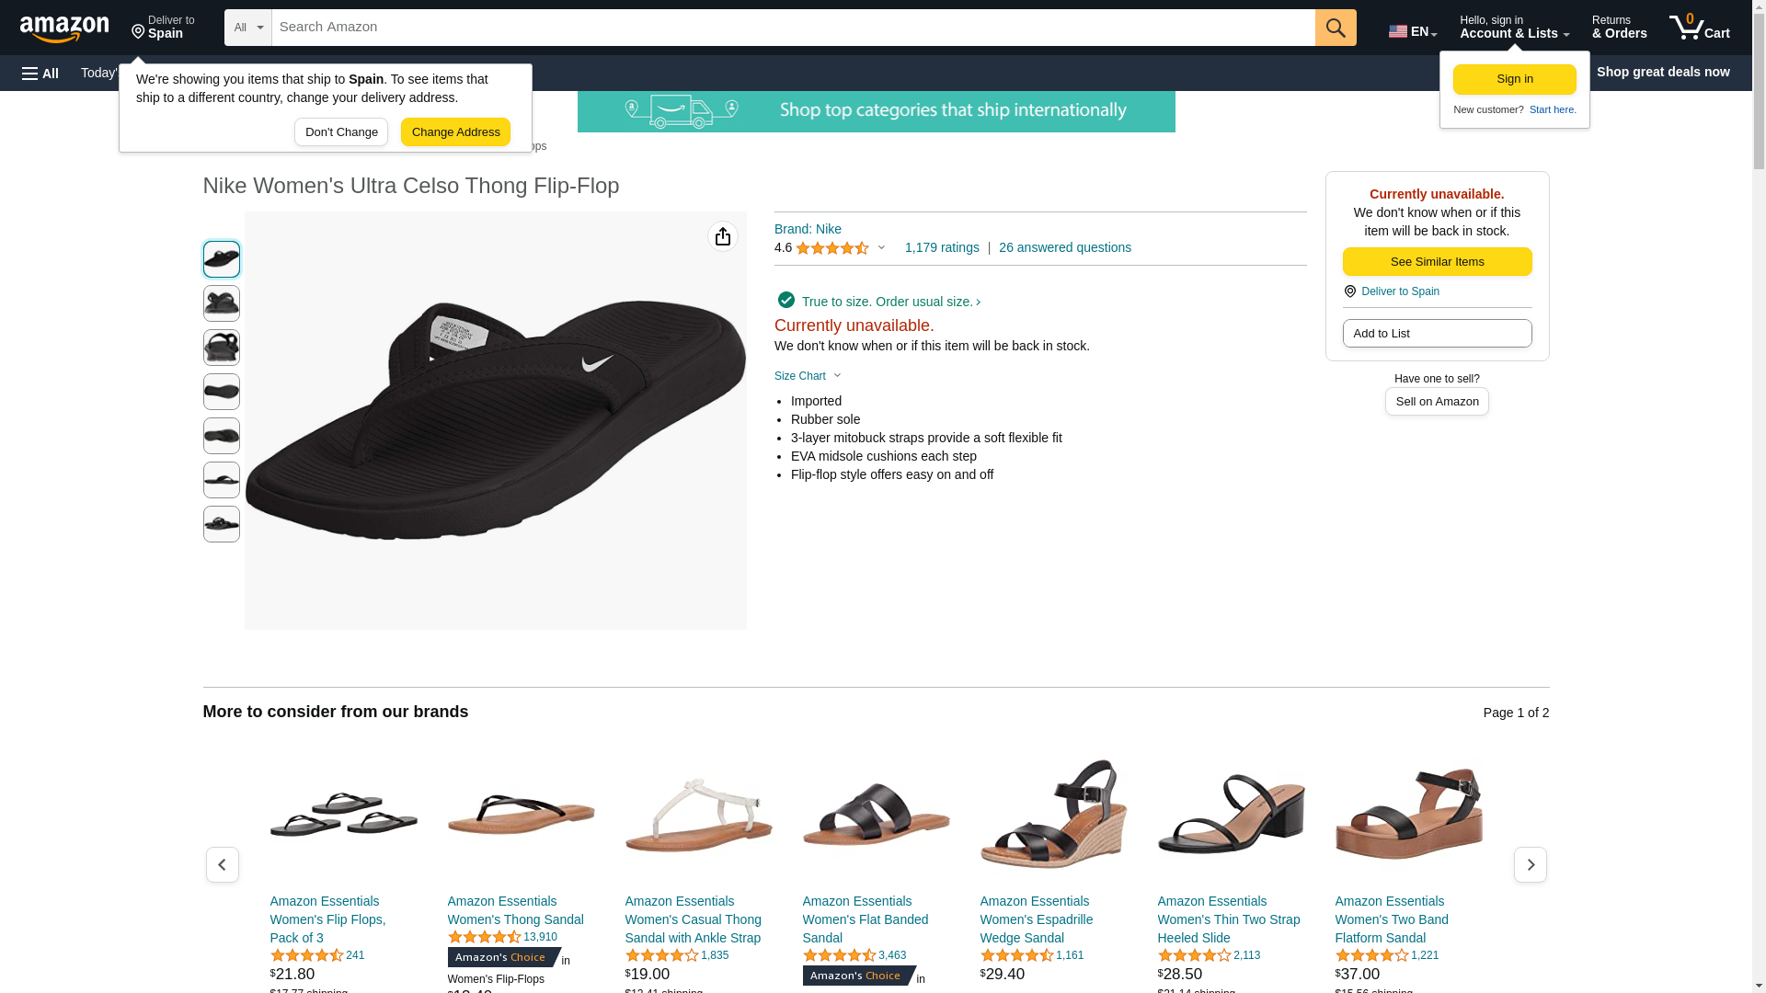
Task: Click the Amazon logo
Action: 64,29
